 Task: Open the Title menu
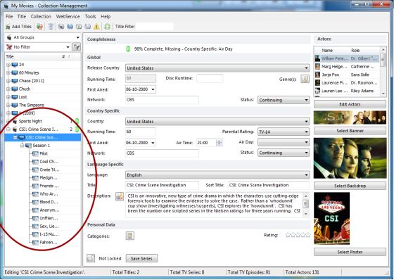click(22, 16)
